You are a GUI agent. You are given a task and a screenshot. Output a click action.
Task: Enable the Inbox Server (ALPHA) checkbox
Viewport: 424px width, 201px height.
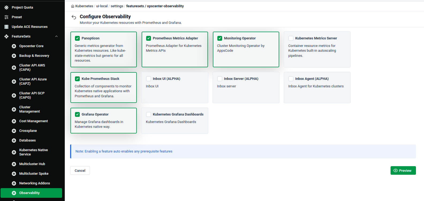(220, 79)
